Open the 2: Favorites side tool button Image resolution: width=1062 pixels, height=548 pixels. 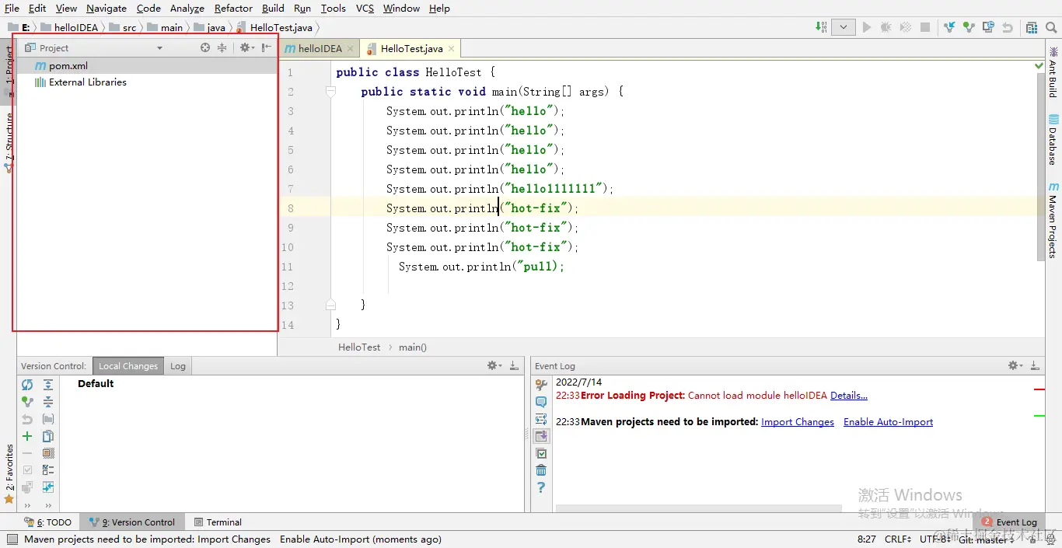[9, 473]
